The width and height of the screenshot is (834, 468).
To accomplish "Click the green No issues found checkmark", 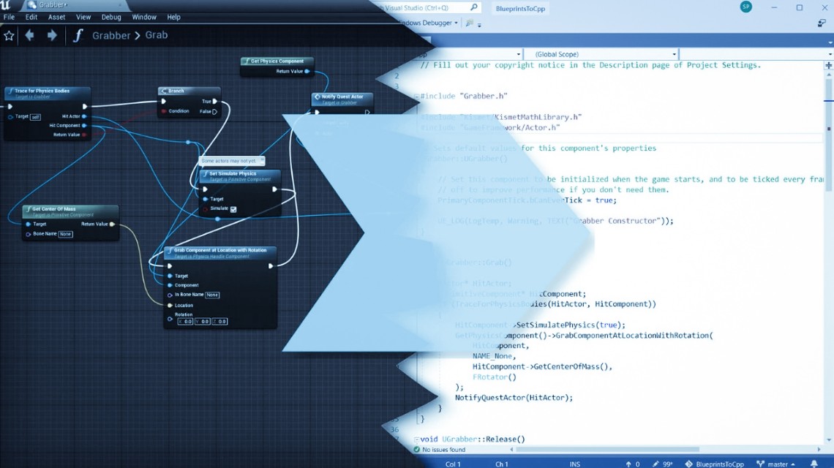I will click(x=417, y=450).
